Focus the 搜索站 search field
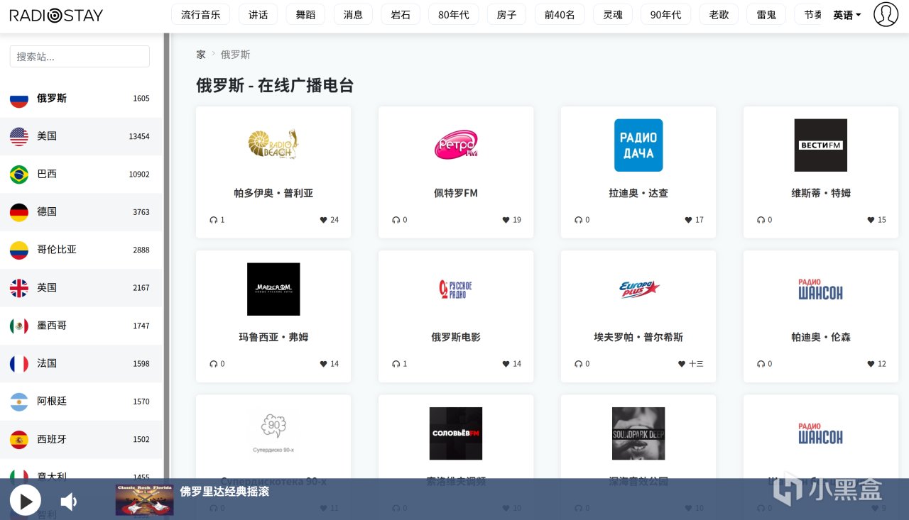This screenshot has height=520, width=909. coord(80,57)
